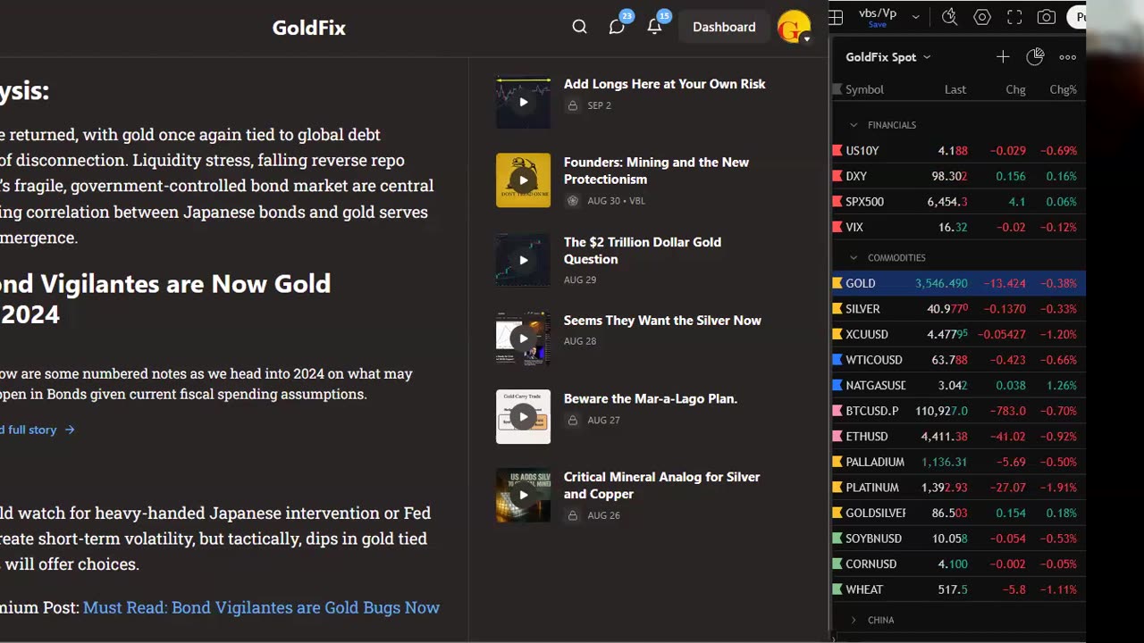Viewport: 1144px width, 643px height.
Task: Click the red flag beside US10Y
Action: click(837, 151)
